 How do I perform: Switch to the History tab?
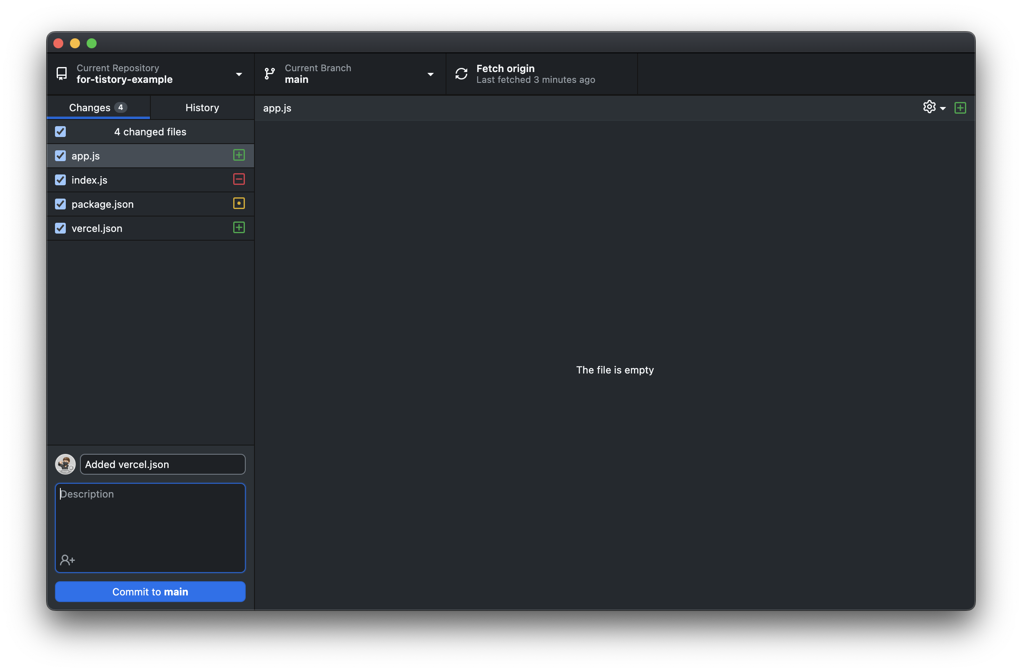pos(202,107)
